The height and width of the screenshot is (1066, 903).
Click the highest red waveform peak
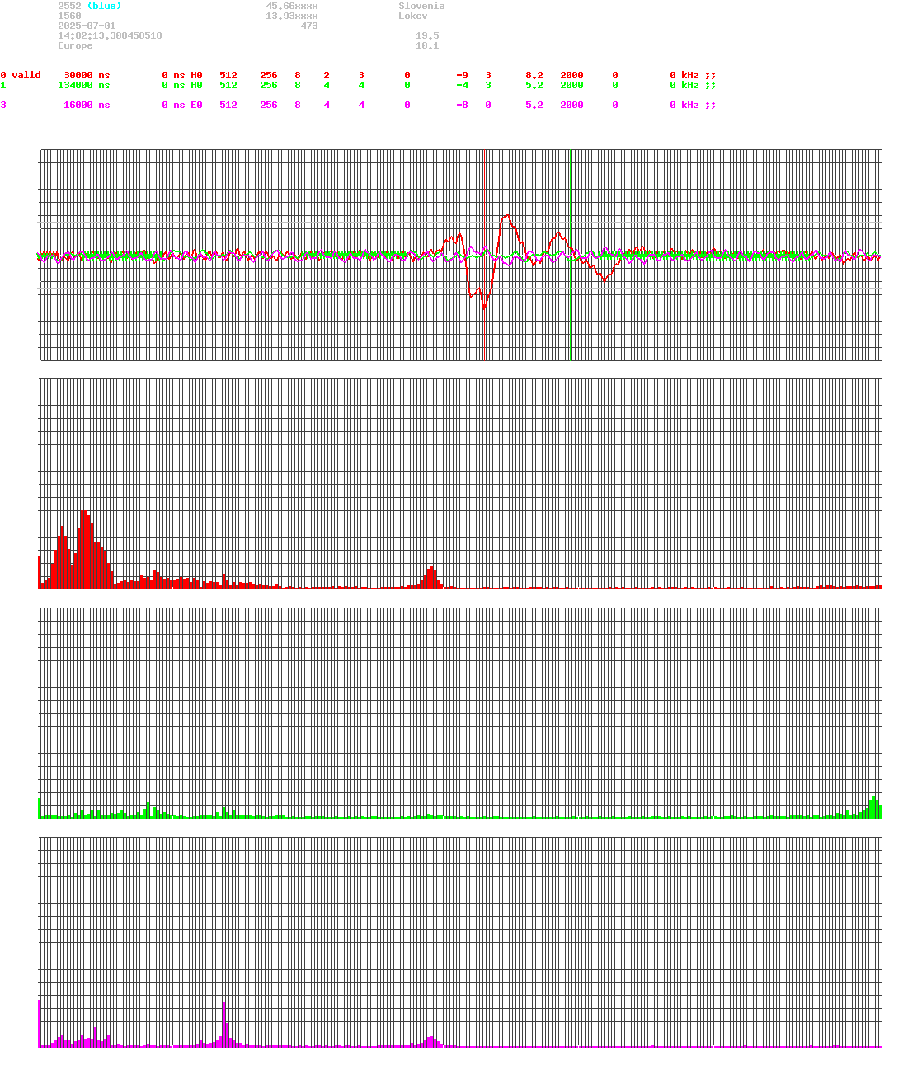pos(506,216)
